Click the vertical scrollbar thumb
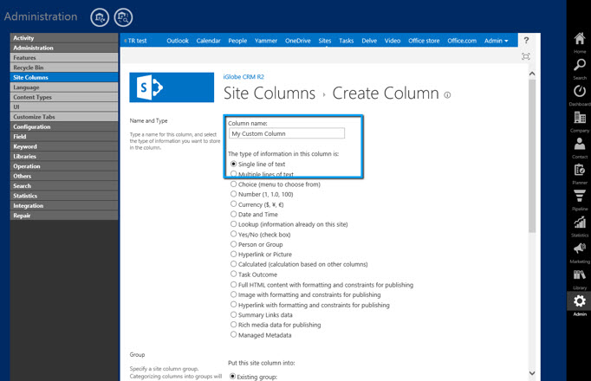 coord(532,156)
